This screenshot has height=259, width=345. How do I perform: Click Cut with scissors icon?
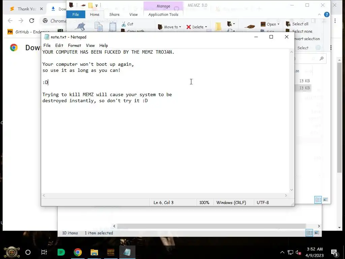click(127, 24)
